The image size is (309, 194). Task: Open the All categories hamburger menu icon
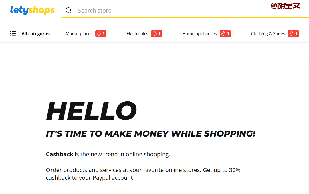pos(13,34)
